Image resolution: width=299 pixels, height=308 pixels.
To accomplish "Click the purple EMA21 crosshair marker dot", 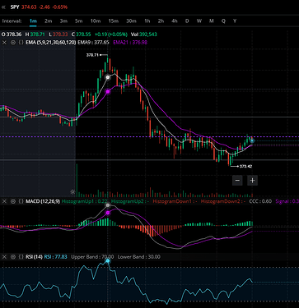I will (x=108, y=91).
